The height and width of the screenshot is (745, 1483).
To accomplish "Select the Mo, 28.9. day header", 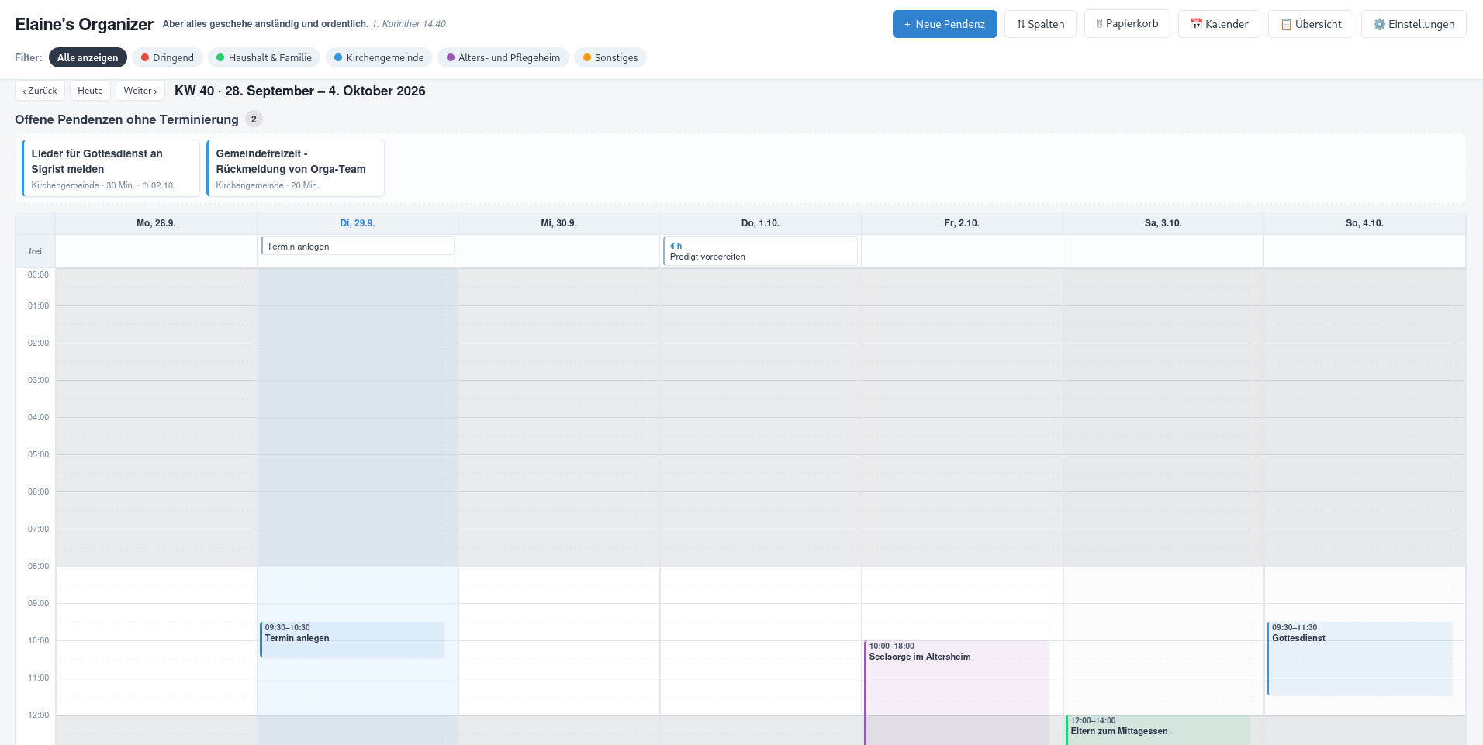I will coord(156,223).
